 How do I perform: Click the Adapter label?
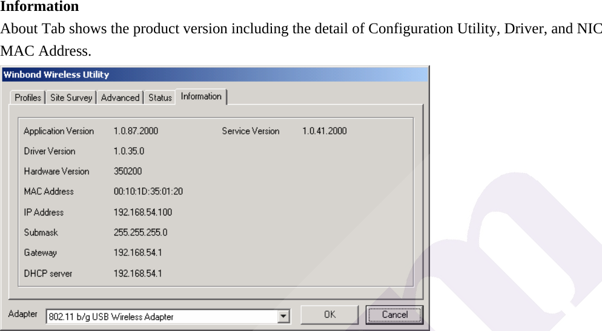[x=22, y=313]
